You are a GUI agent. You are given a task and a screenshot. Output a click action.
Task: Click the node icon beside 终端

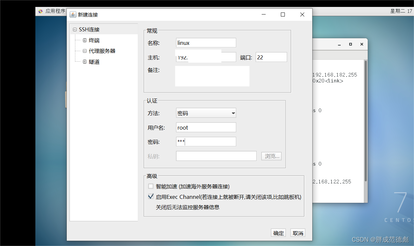tap(85, 40)
